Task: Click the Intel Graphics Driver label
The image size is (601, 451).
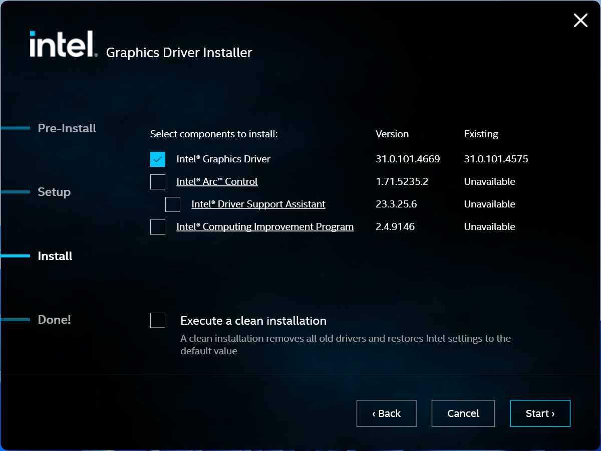Action: coord(223,159)
